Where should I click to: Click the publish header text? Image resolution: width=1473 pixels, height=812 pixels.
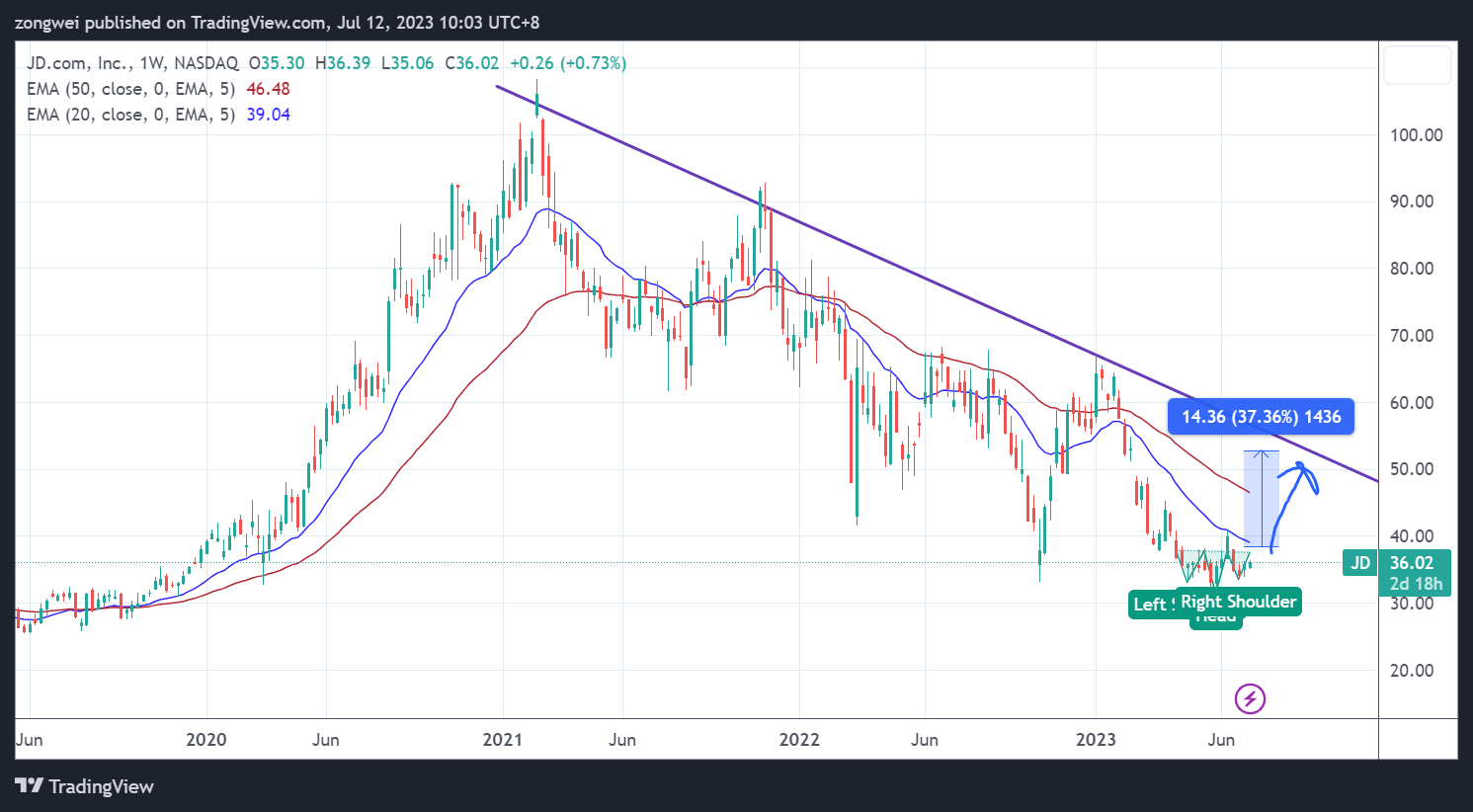coord(278,22)
